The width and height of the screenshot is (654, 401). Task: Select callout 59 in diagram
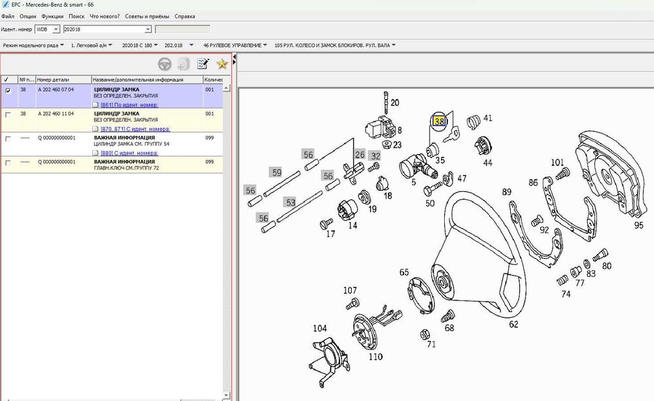[277, 172]
